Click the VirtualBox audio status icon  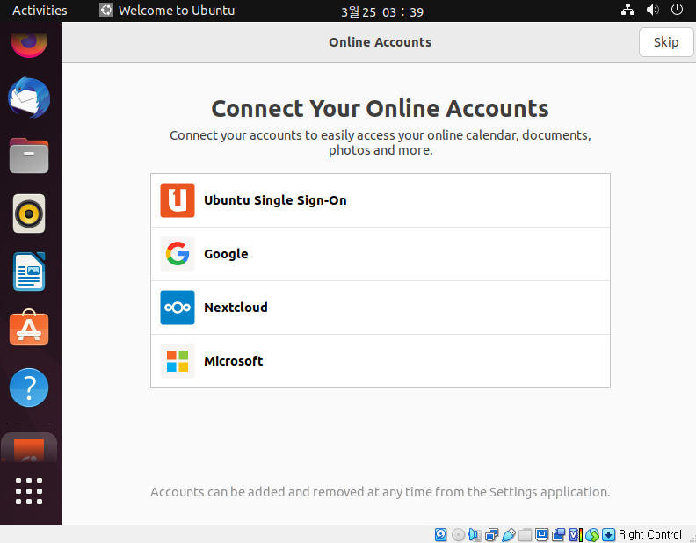(x=475, y=534)
